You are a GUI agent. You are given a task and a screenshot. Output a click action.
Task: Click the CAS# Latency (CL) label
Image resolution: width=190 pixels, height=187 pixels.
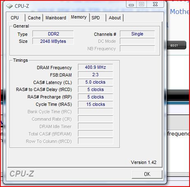click(53, 82)
